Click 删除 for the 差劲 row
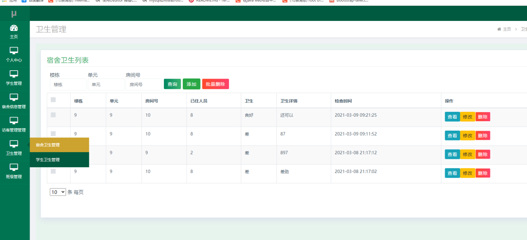Image resolution: width=527 pixels, height=240 pixels. (x=483, y=173)
